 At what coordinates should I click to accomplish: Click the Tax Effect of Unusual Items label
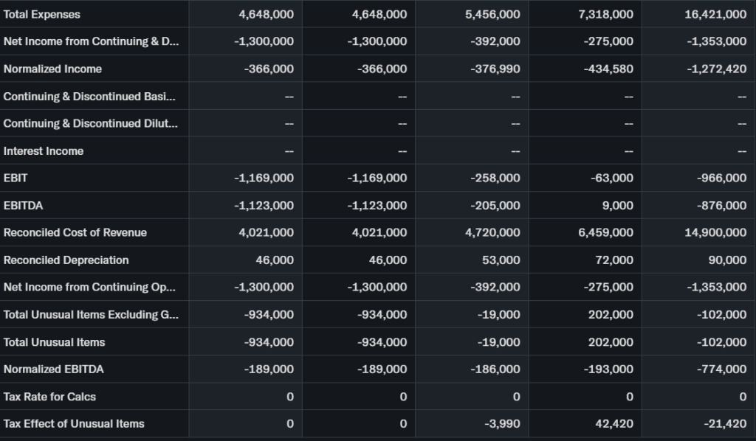click(x=74, y=424)
